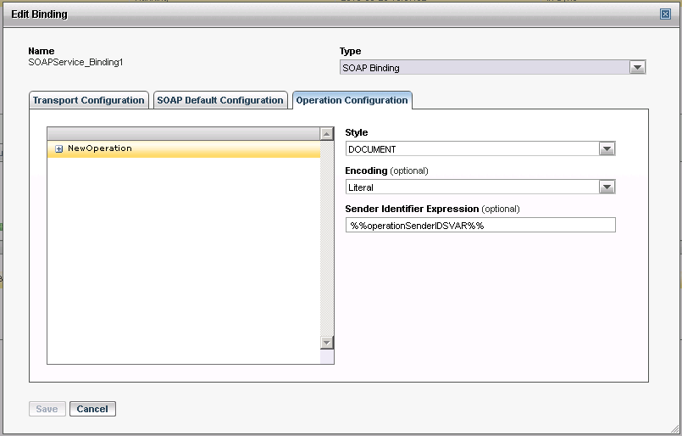This screenshot has width=682, height=436.
Task: Expand the NewOperation tree node plus icon
Action: [x=59, y=149]
